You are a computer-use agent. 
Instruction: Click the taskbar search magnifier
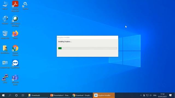point(10,95)
